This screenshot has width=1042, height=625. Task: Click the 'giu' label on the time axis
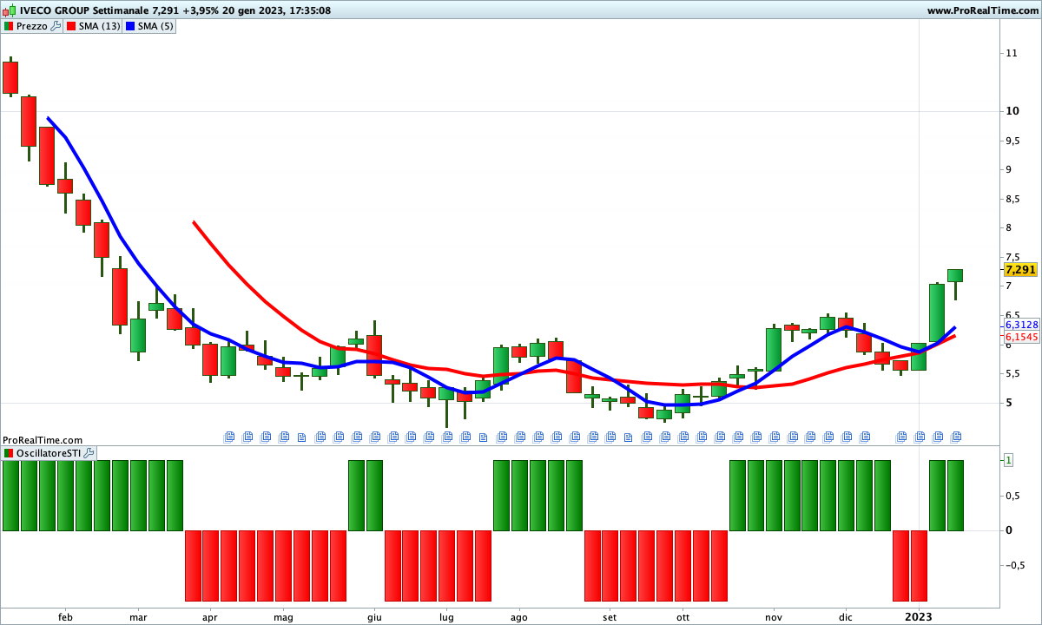(x=374, y=617)
